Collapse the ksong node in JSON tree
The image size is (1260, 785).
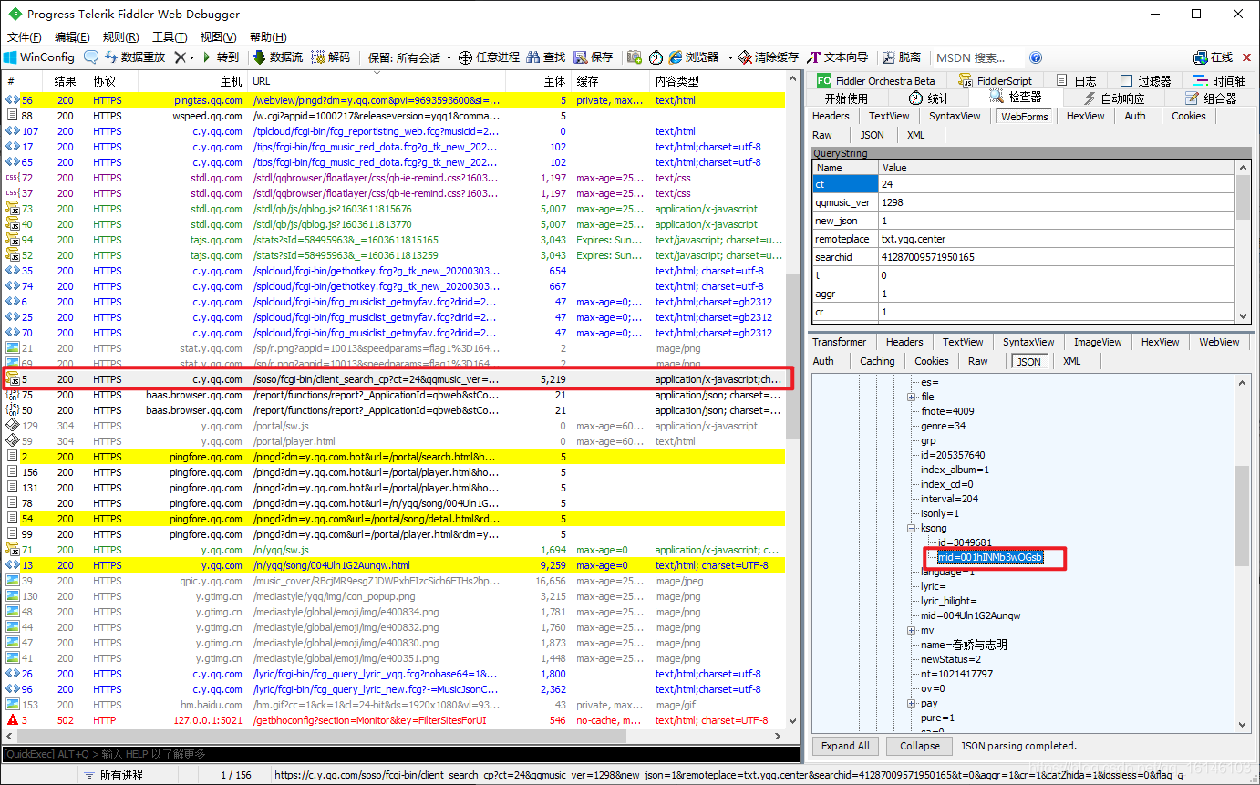point(912,528)
